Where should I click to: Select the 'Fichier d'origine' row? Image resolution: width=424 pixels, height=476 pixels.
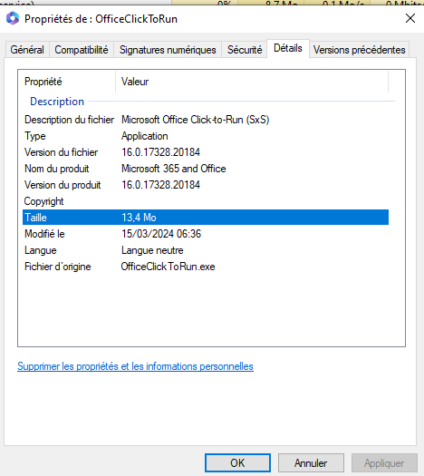[x=206, y=267]
